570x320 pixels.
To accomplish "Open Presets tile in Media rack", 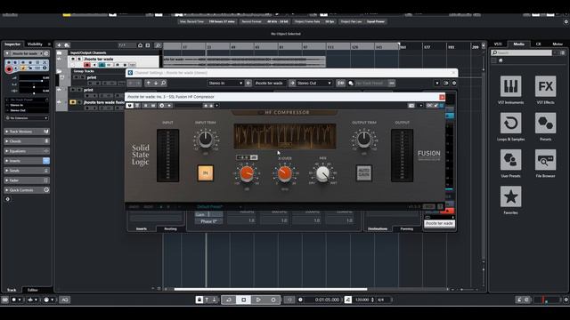I will [x=545, y=123].
